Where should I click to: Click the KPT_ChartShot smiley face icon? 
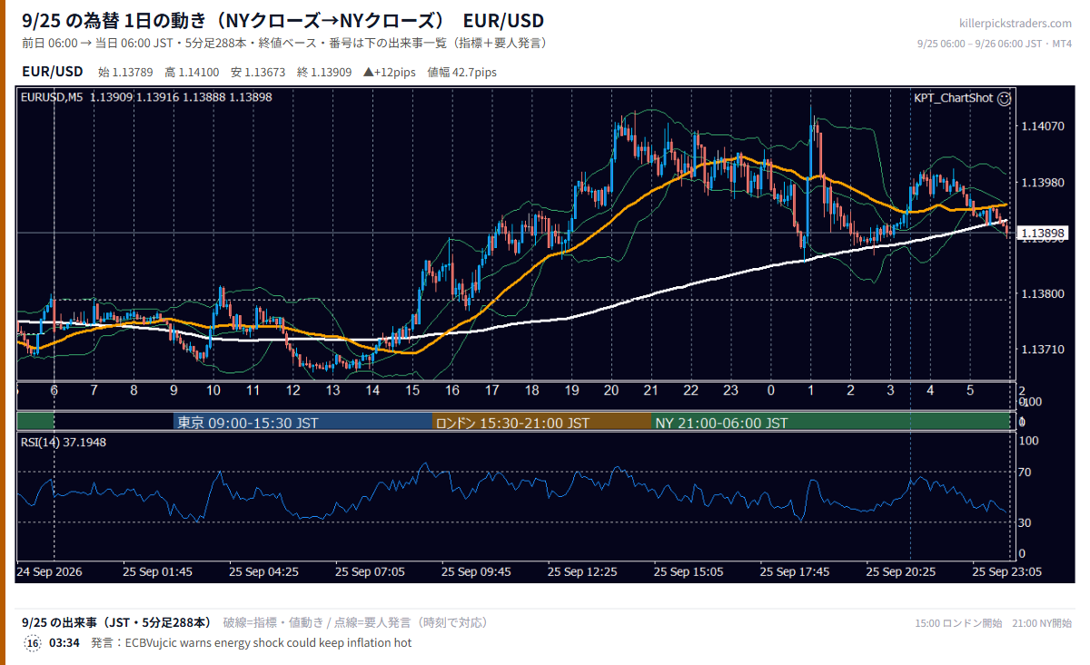(1004, 98)
